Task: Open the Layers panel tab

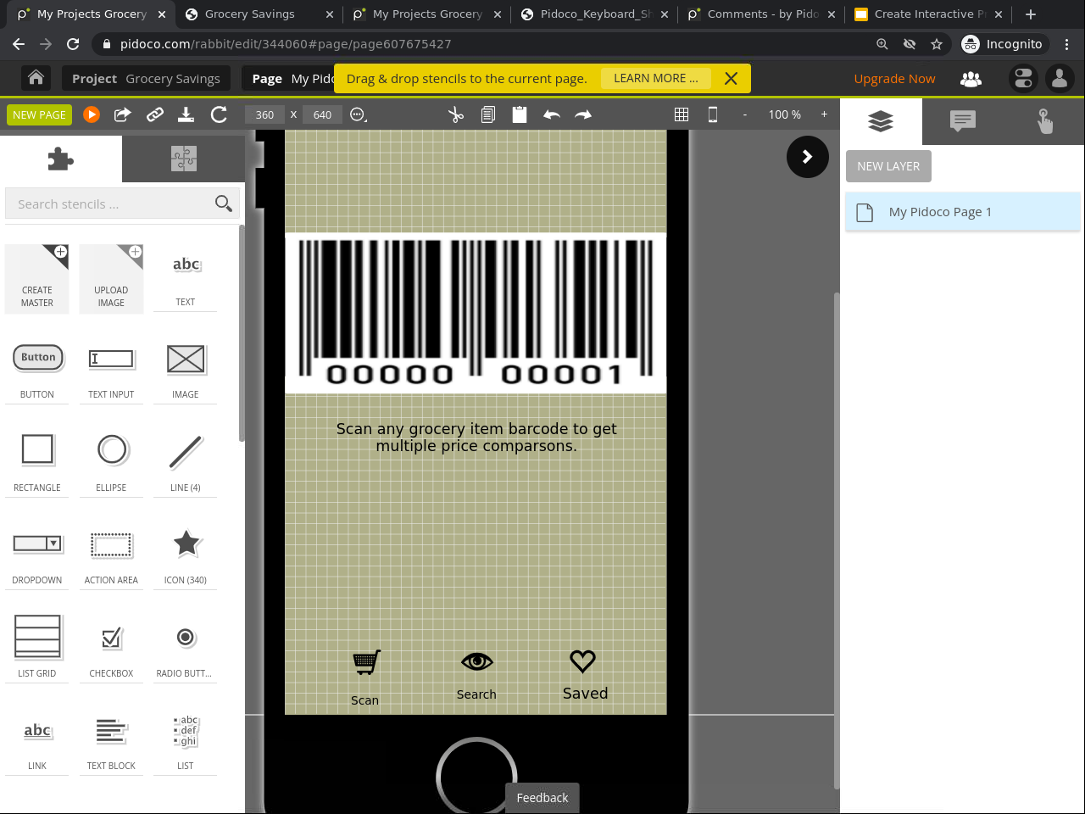Action: [881, 122]
